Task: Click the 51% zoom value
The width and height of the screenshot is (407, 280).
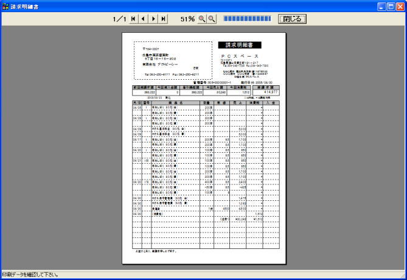Action: click(187, 19)
